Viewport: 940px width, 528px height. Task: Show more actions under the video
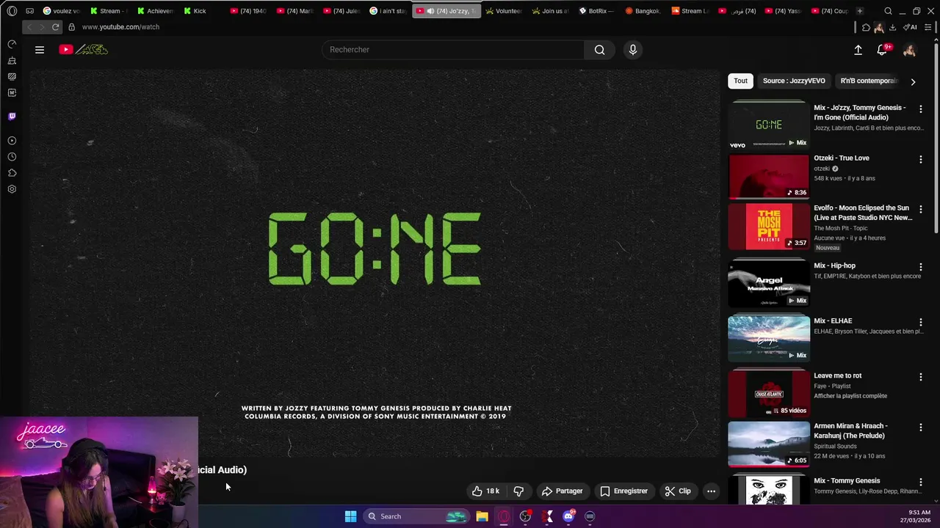(x=711, y=491)
